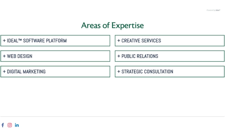
Task: Expand the Strategic Consultation accordion
Action: pos(170,72)
